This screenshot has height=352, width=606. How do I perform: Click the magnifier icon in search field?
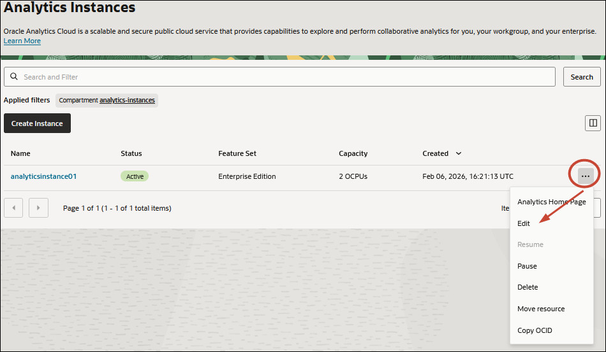pyautogui.click(x=14, y=77)
